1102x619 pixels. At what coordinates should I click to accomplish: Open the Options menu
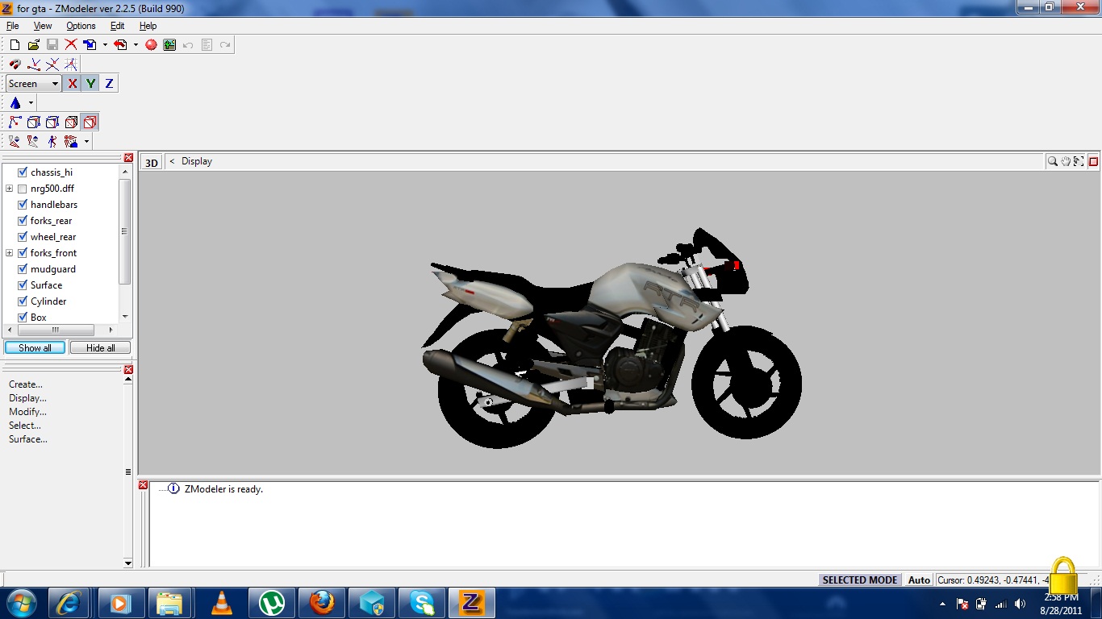[80, 25]
